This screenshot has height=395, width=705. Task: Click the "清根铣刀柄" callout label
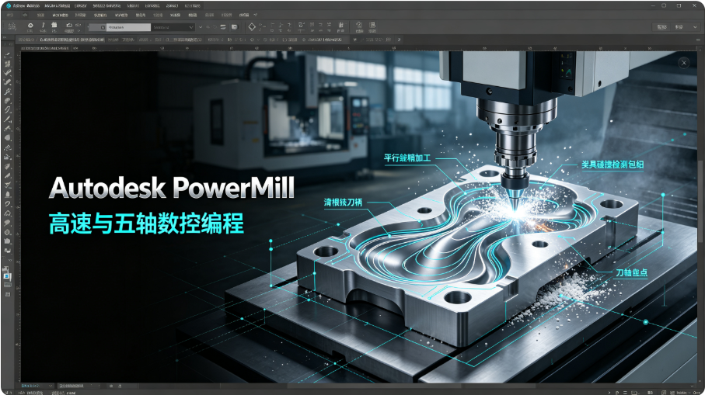(x=343, y=203)
